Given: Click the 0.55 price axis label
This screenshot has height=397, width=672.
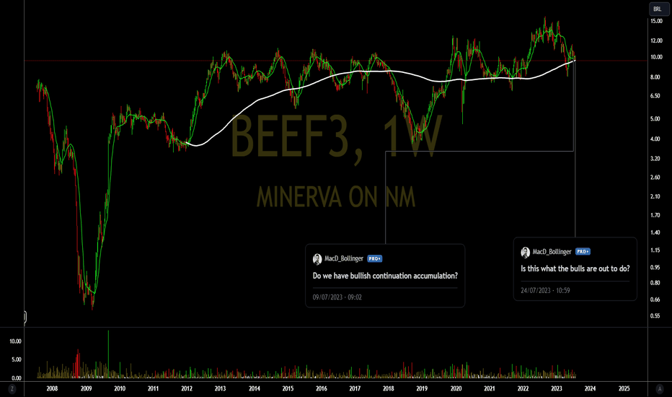Looking at the screenshot, I should point(655,316).
